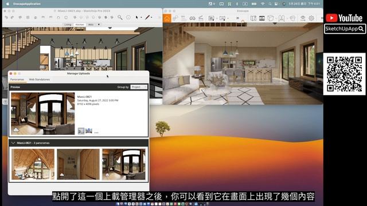Click the Enscape map book icon

click(x=282, y=18)
